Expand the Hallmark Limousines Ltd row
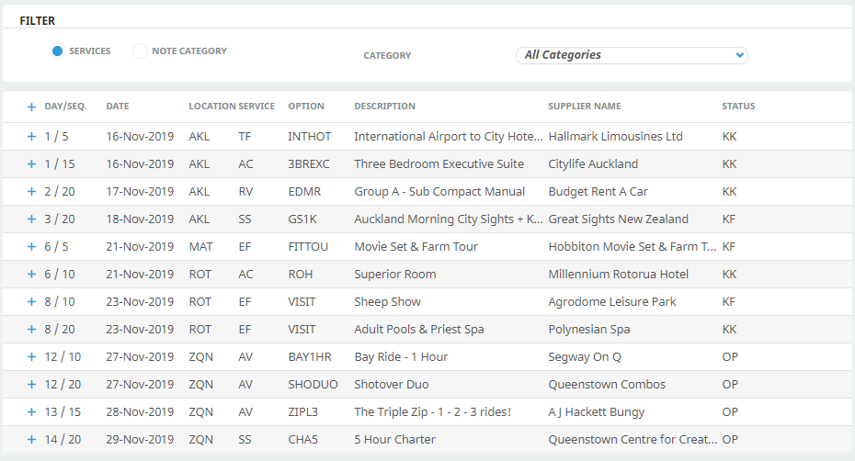The width and height of the screenshot is (855, 461). [x=31, y=137]
